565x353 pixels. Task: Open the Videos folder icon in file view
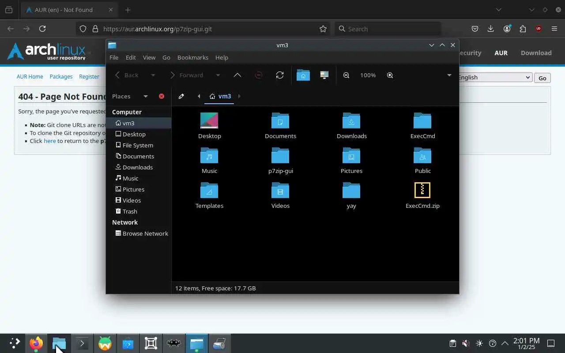280,190
